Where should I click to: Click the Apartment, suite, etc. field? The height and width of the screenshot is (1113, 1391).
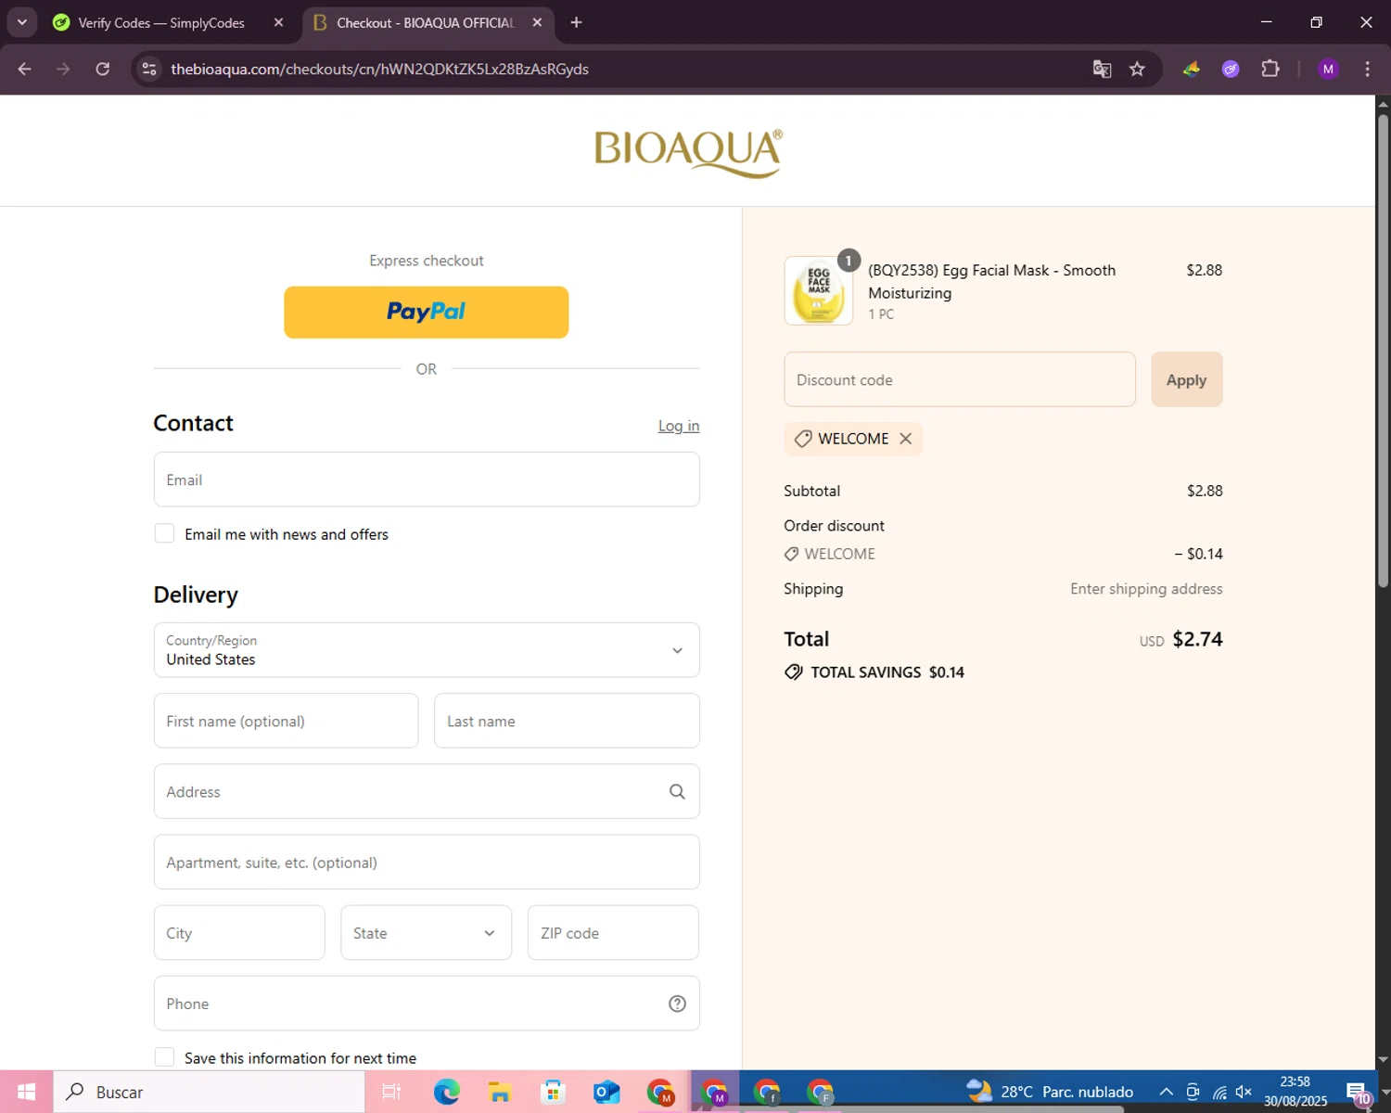pos(427,862)
